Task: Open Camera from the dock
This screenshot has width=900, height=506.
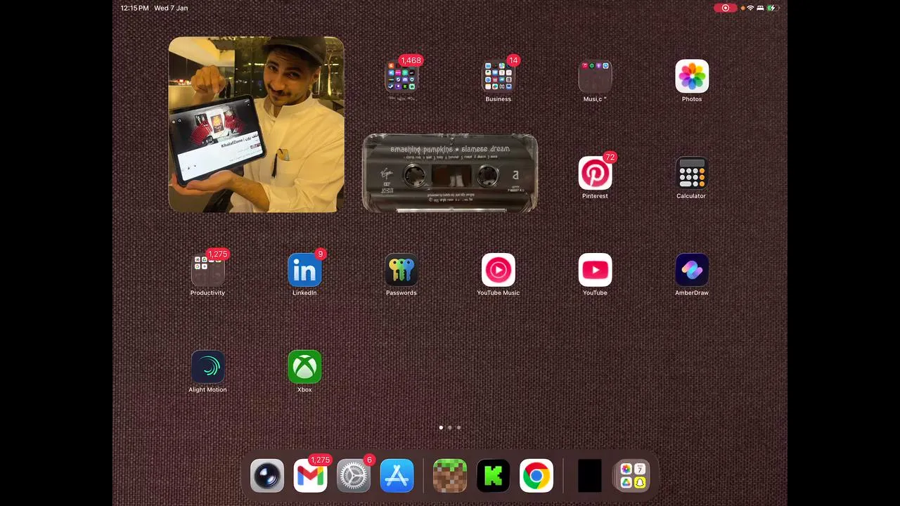Action: (x=267, y=476)
